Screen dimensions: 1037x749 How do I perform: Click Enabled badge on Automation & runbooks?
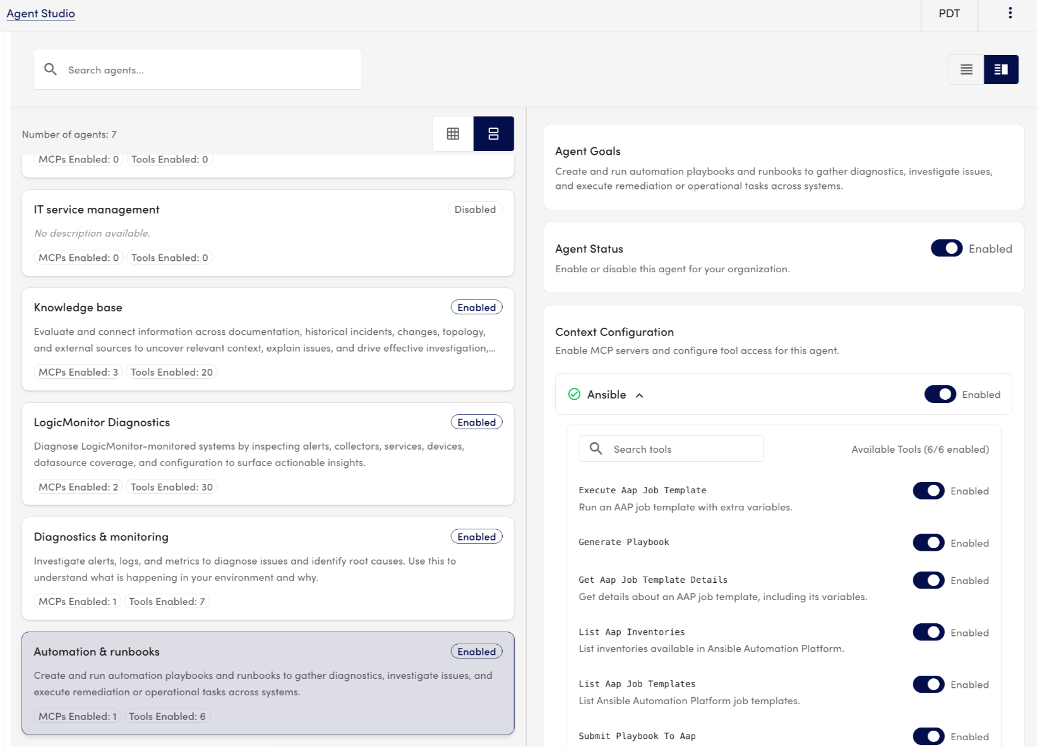[477, 652]
